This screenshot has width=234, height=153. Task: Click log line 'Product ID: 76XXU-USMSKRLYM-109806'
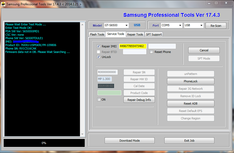(31, 45)
